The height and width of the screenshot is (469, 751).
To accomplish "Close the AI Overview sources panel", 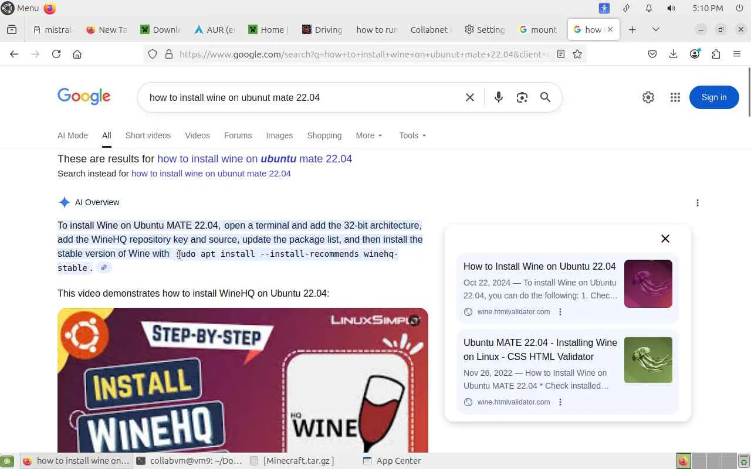I will coord(665,239).
